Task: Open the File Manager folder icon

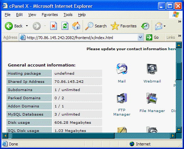Action: [152, 98]
